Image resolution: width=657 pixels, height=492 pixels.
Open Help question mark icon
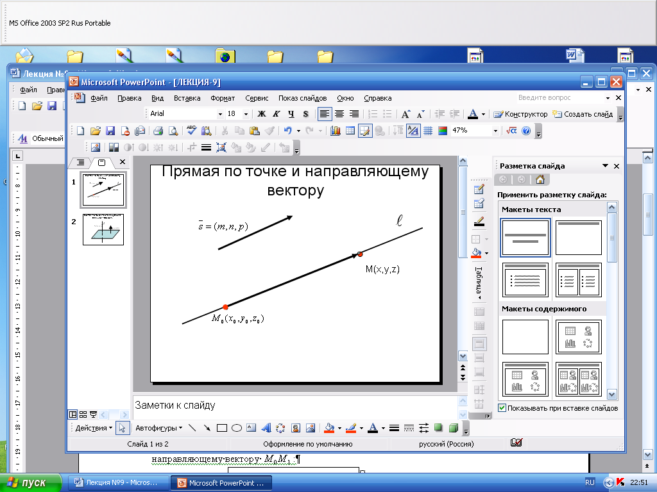pyautogui.click(x=526, y=131)
